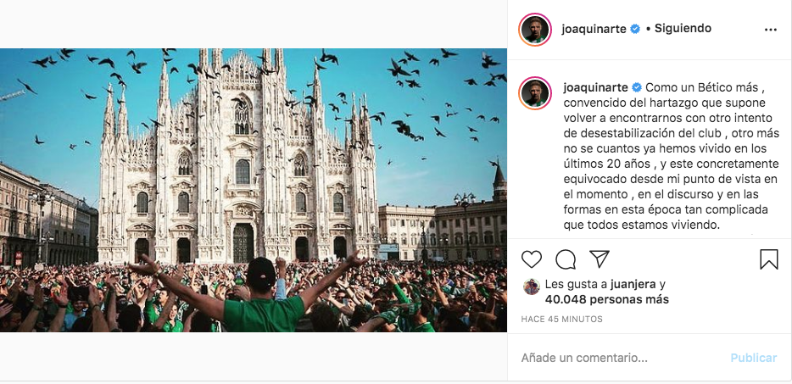The width and height of the screenshot is (792, 384).
Task: Open comments via speech bubble icon
Action: pos(566,259)
